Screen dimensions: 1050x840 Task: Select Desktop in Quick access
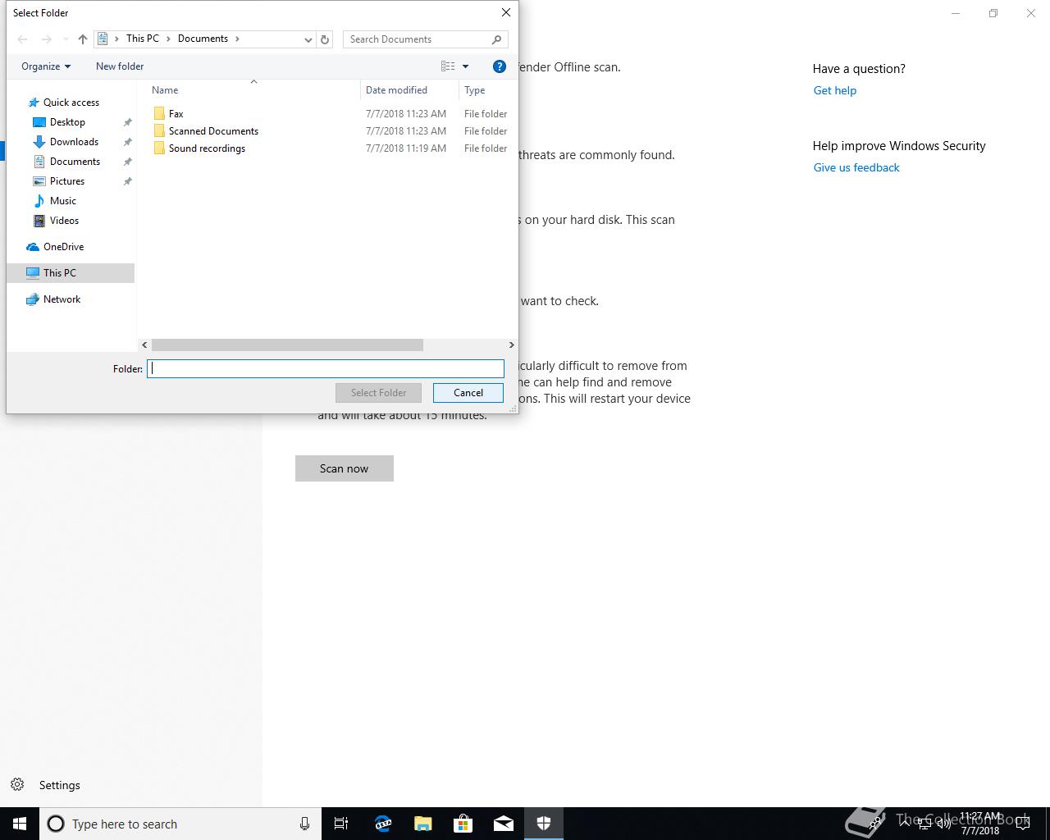(59, 122)
